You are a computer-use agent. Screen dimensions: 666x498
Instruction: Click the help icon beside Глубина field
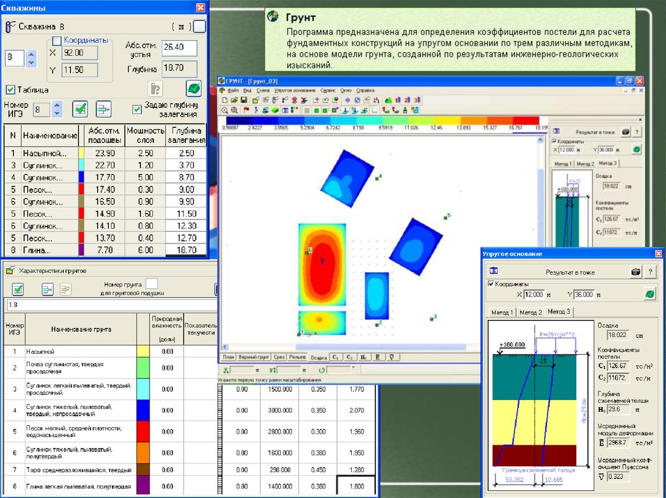(x=155, y=88)
